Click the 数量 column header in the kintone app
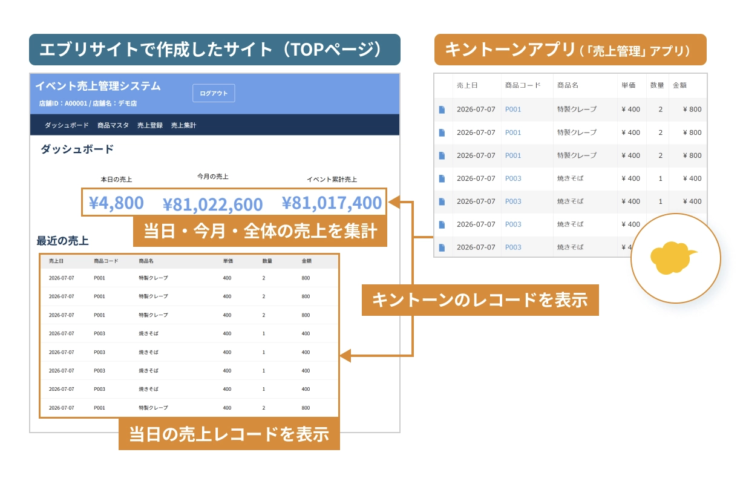This screenshot has width=743, height=484. tap(657, 86)
